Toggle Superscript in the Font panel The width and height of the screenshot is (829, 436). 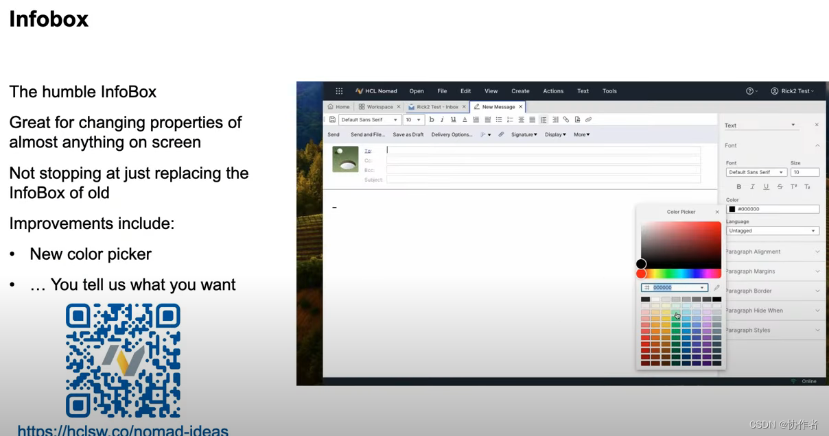coord(793,186)
